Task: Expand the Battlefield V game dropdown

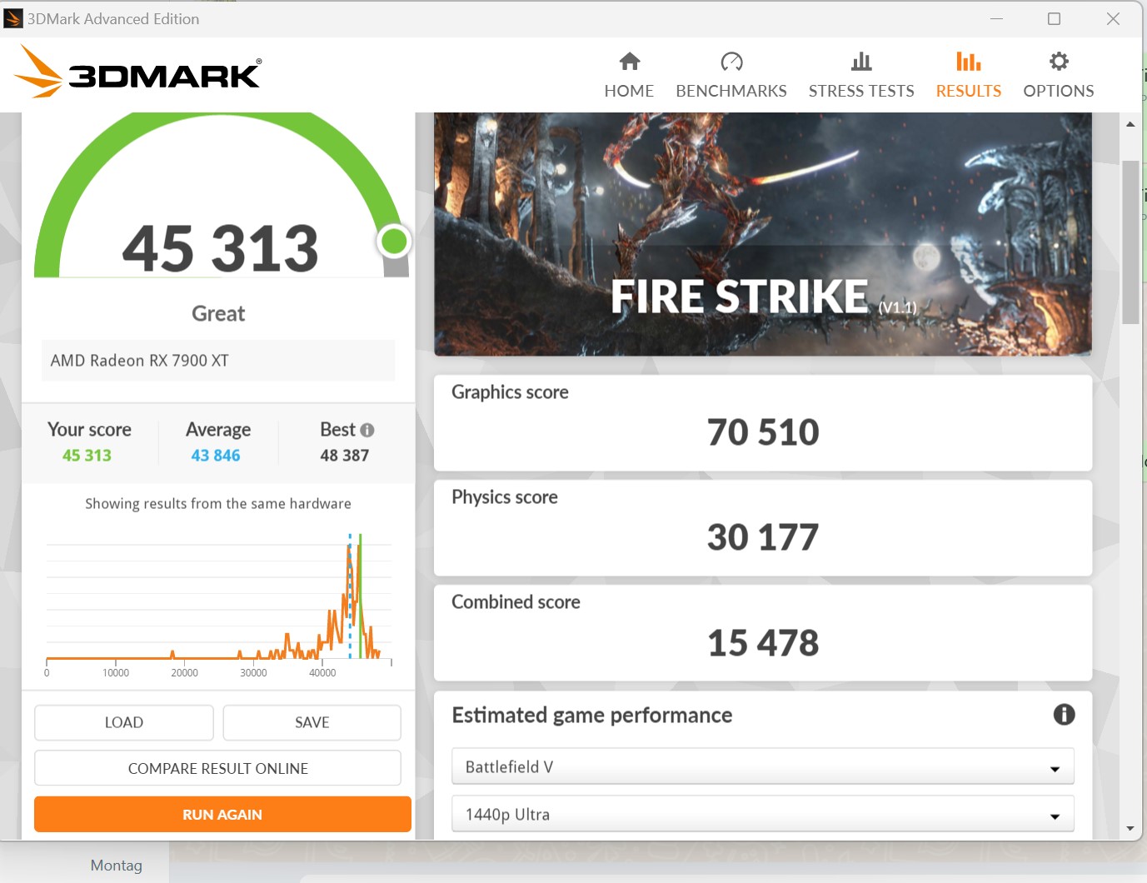Action: coord(763,766)
